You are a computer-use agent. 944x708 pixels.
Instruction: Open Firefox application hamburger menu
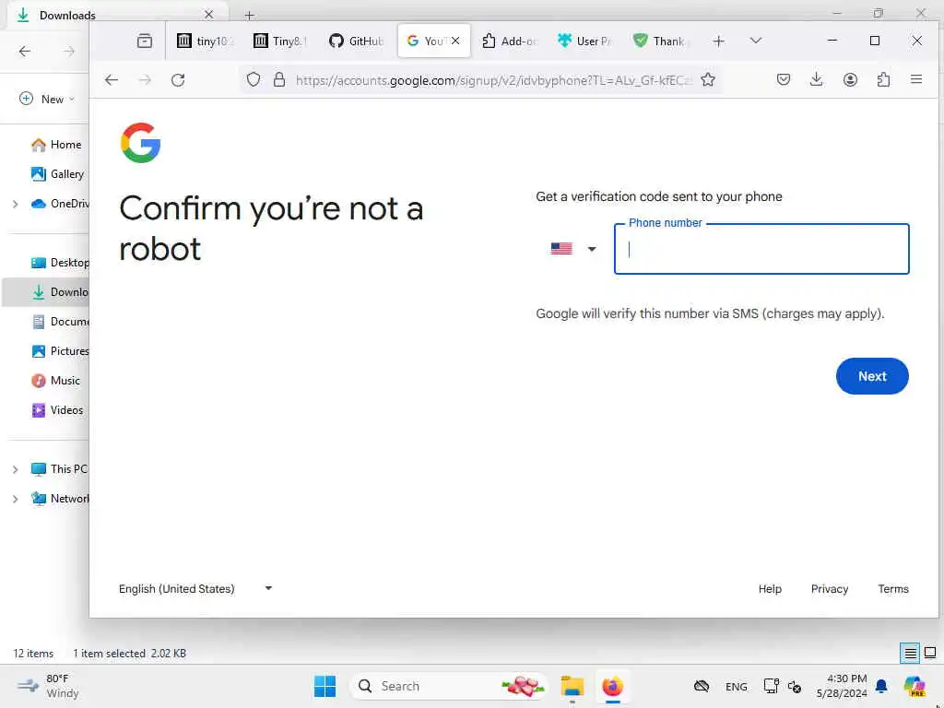coord(916,79)
